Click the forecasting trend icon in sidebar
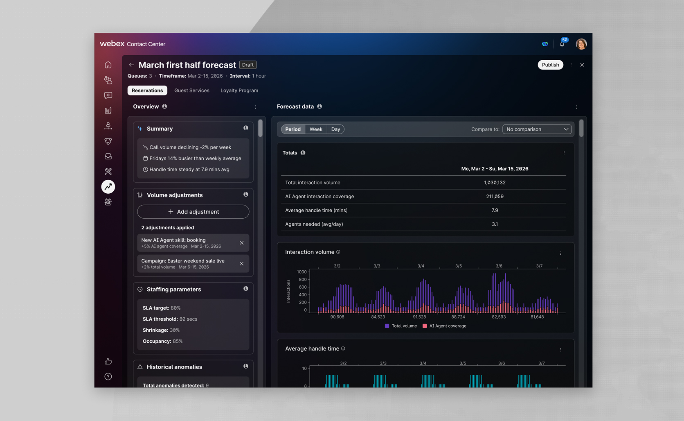 click(108, 187)
